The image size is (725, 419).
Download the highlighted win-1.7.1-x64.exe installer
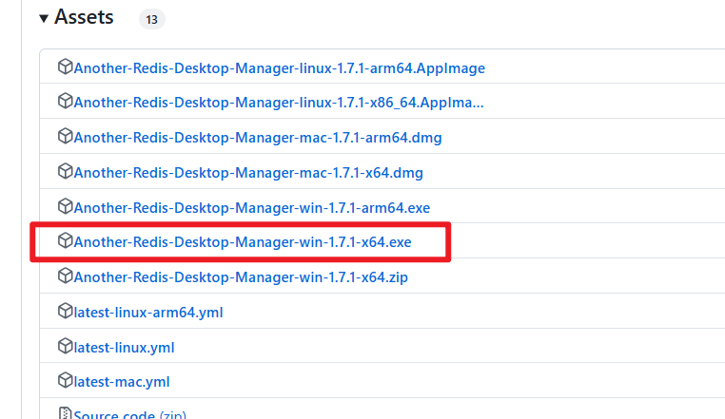coord(243,241)
